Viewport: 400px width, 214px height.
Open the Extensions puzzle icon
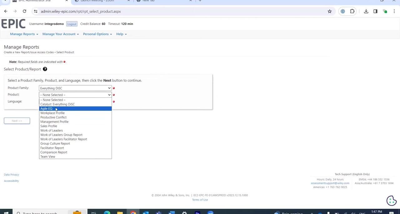tap(352, 11)
